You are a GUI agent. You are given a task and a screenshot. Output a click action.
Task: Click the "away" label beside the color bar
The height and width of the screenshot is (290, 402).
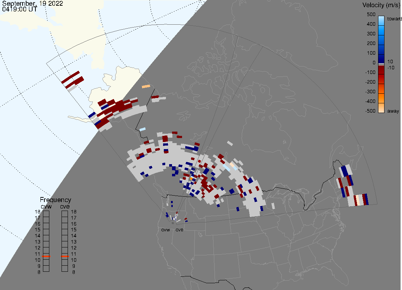(x=393, y=111)
